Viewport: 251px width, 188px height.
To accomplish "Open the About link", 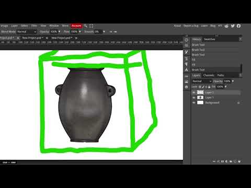I will (x=177, y=26).
